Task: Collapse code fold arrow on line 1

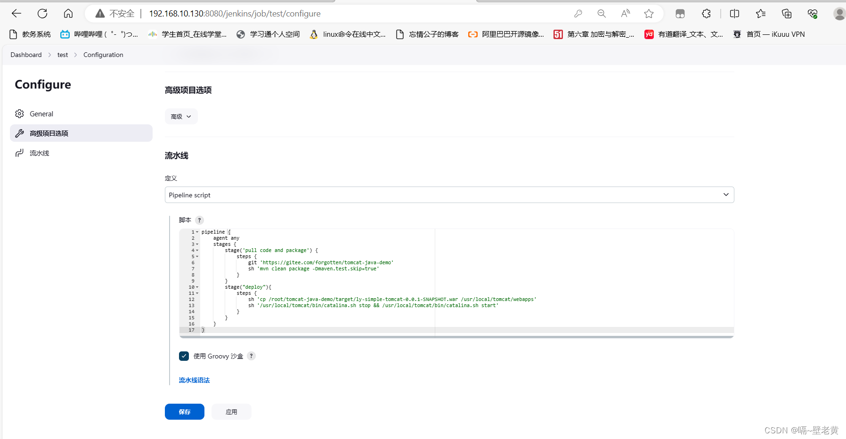Action: pyautogui.click(x=197, y=232)
